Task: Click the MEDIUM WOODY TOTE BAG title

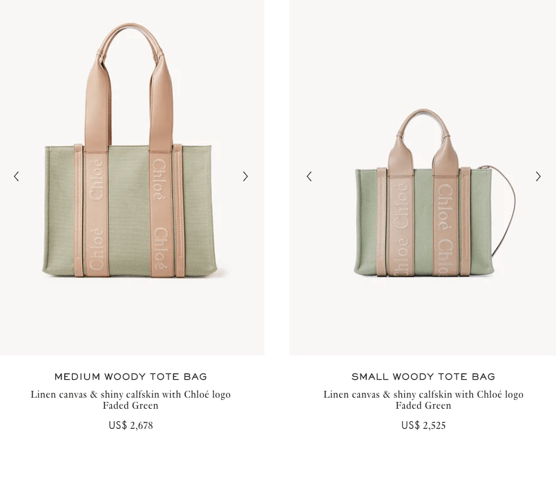Action: tap(131, 377)
